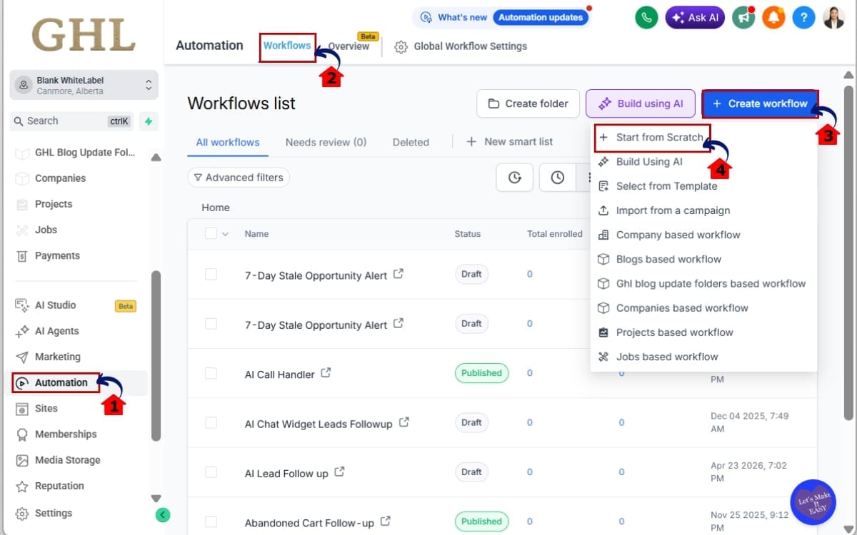857x535 pixels.
Task: Open external link for AI Call Handler
Action: point(326,373)
